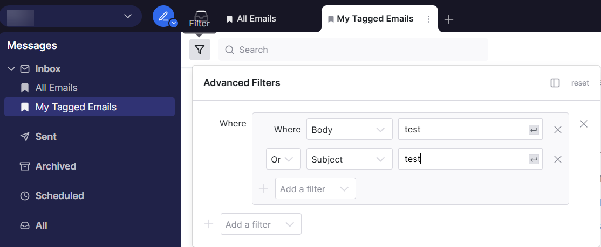Remove the Subject filter row
Screen dimensions: 601x247
coord(558,159)
